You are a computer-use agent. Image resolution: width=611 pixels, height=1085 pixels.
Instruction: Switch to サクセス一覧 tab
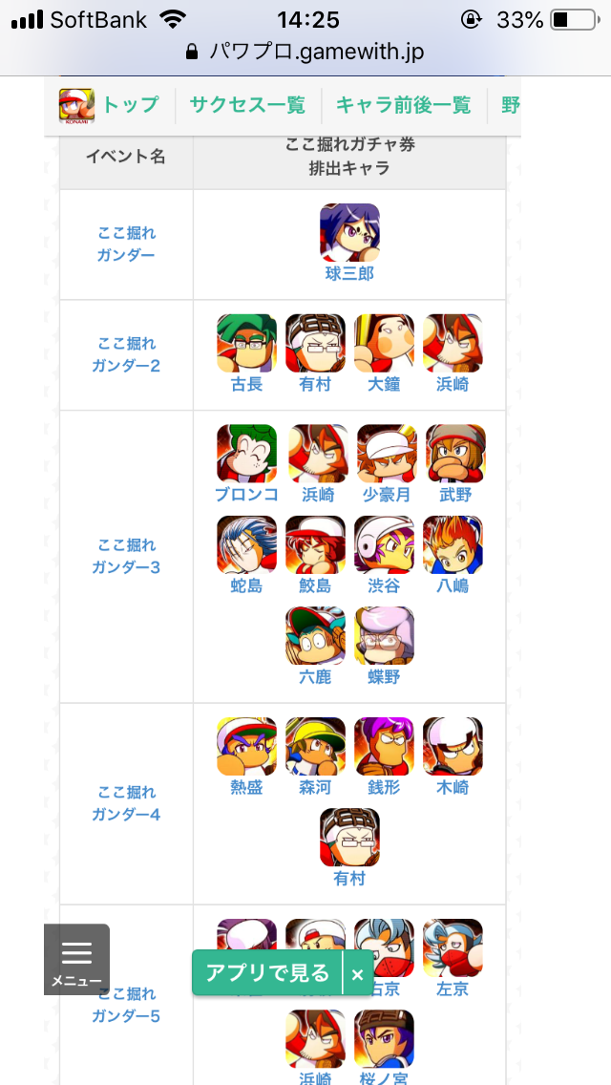coord(247,105)
